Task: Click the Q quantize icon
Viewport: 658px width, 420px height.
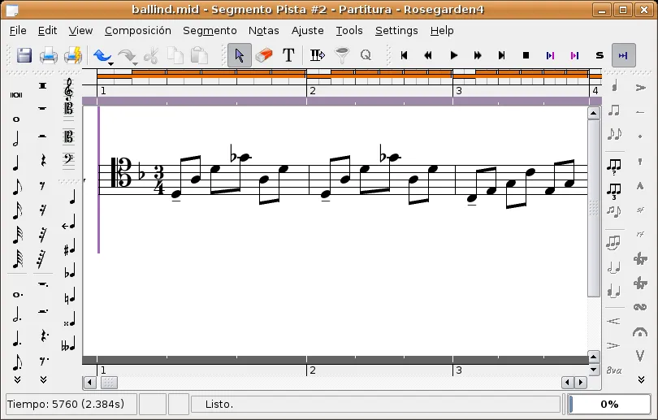Action: click(x=366, y=55)
